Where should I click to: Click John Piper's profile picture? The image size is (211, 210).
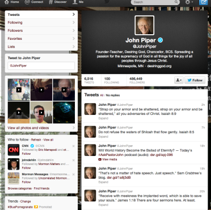pyautogui.click(x=145, y=26)
